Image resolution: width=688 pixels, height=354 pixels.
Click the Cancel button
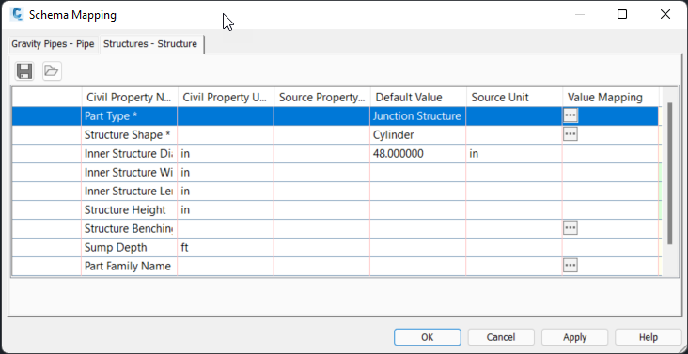tap(501, 337)
